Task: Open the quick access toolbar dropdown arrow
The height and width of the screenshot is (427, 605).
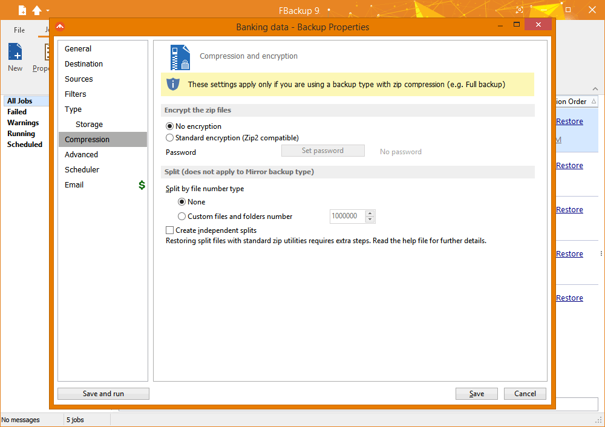Action: click(48, 10)
